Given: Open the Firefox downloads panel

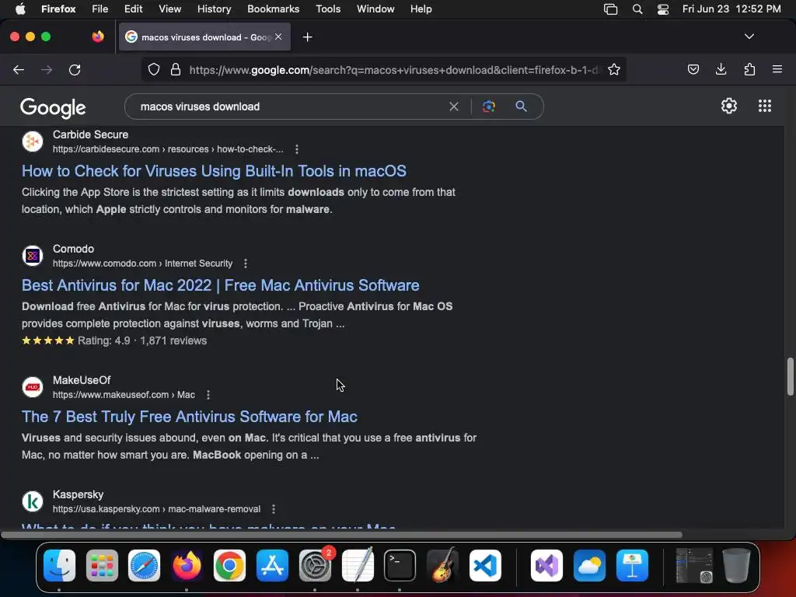Looking at the screenshot, I should point(721,69).
